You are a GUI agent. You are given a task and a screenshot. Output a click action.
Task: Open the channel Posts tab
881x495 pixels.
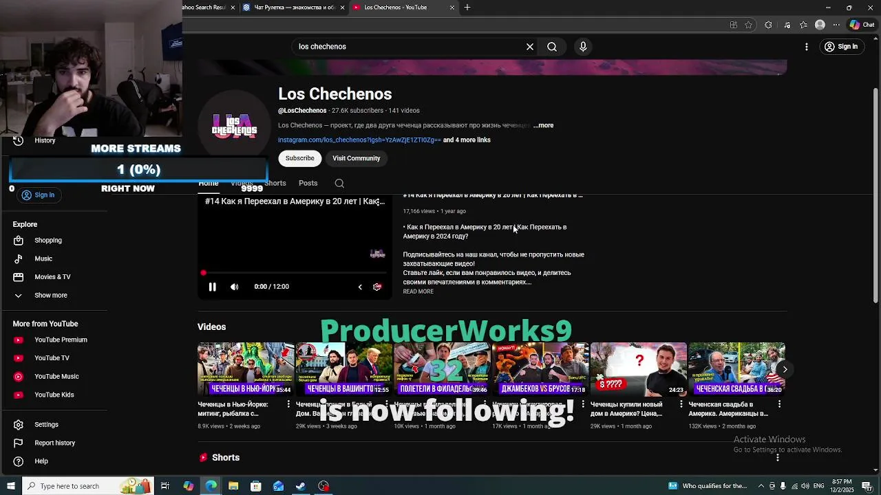(308, 184)
